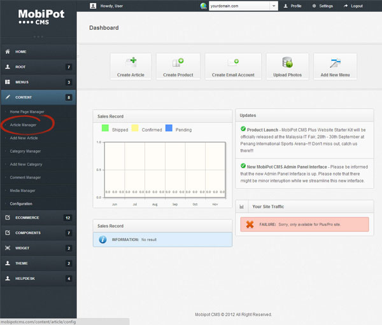Viewport: 382px width, 325px height.
Task: Click the Create Article plus icon
Action: click(x=131, y=62)
